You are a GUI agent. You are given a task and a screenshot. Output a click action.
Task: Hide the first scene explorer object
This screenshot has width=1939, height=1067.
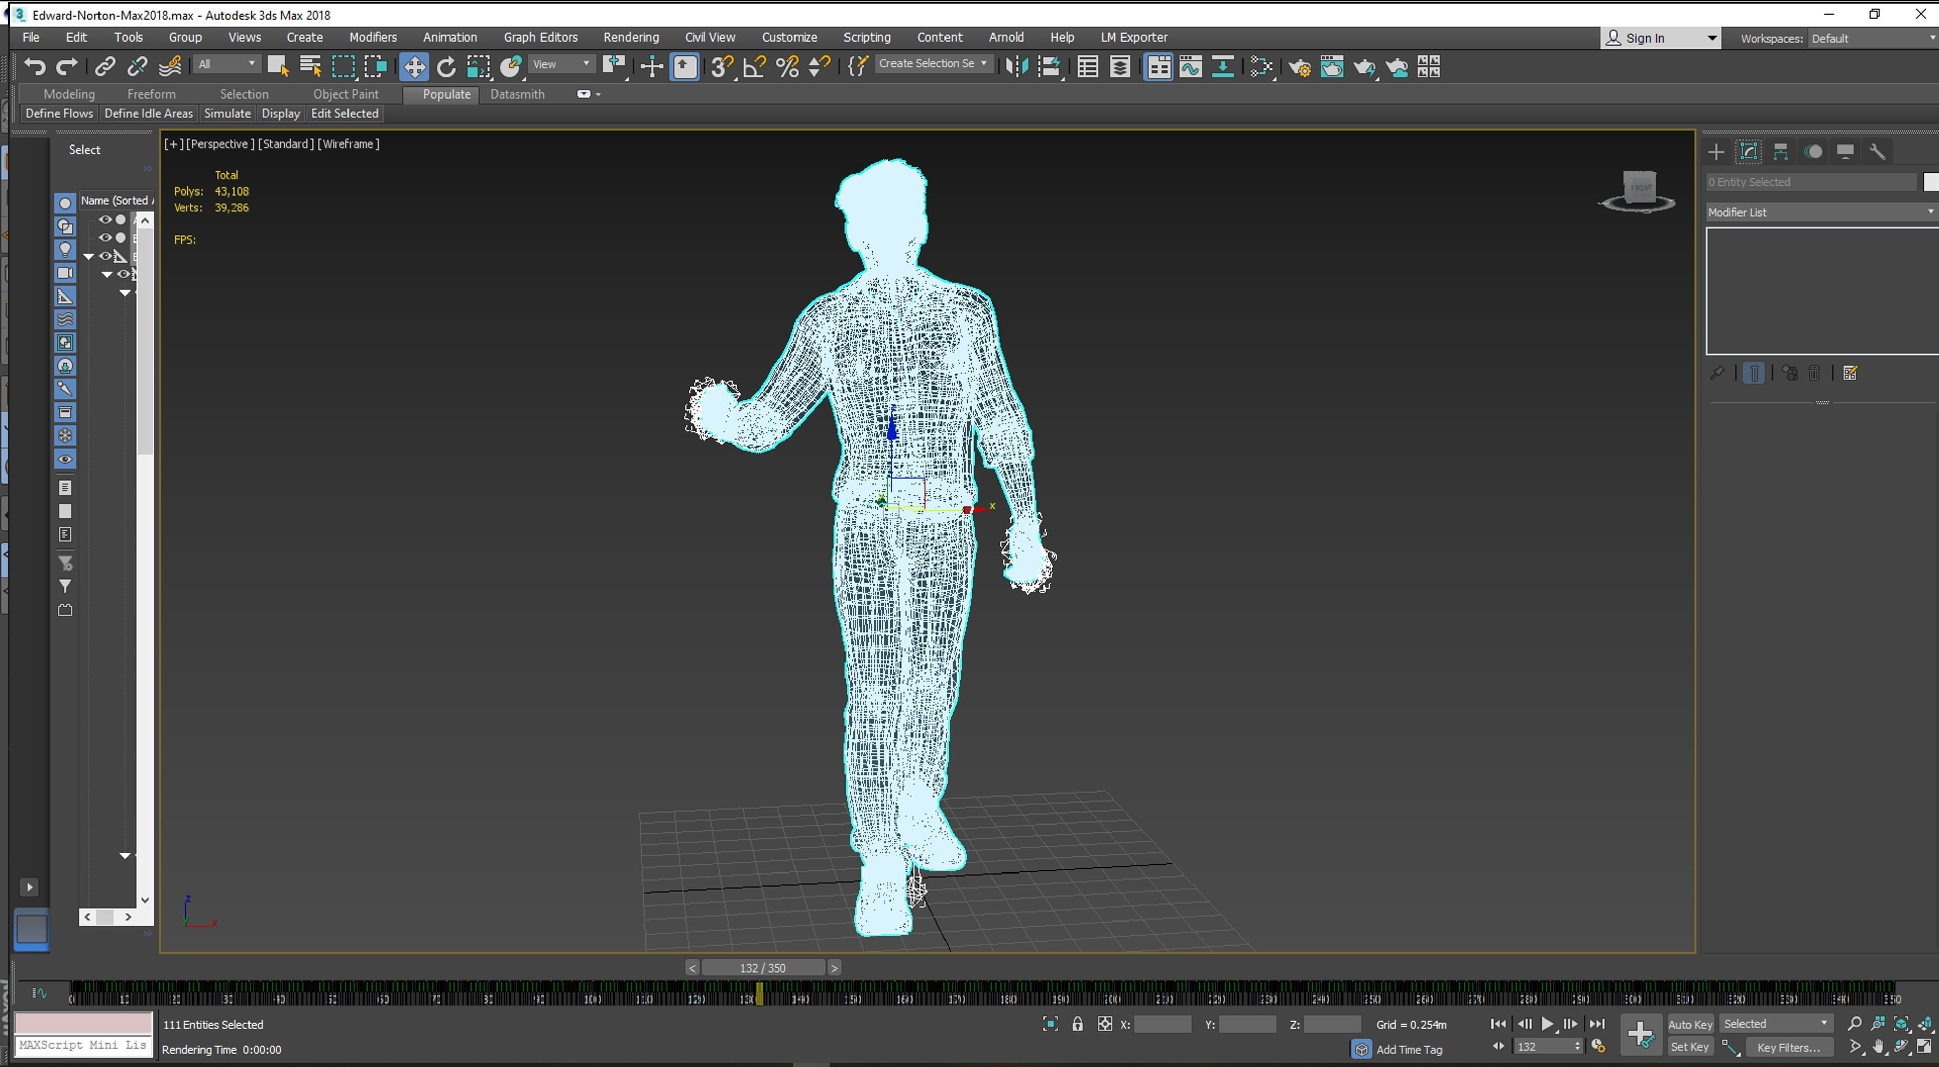tap(105, 220)
